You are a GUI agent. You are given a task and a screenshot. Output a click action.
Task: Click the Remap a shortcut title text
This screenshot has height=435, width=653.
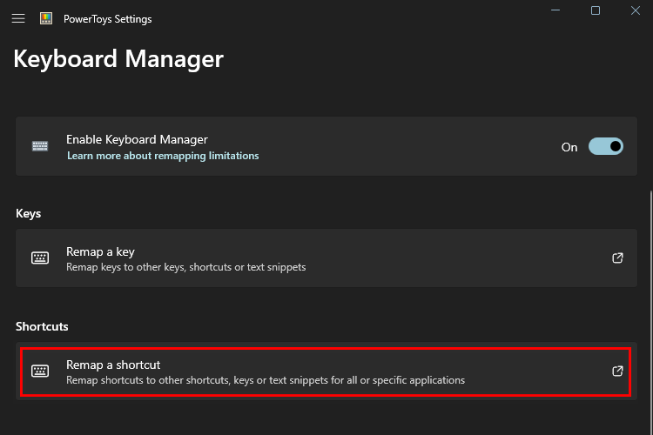pos(113,365)
